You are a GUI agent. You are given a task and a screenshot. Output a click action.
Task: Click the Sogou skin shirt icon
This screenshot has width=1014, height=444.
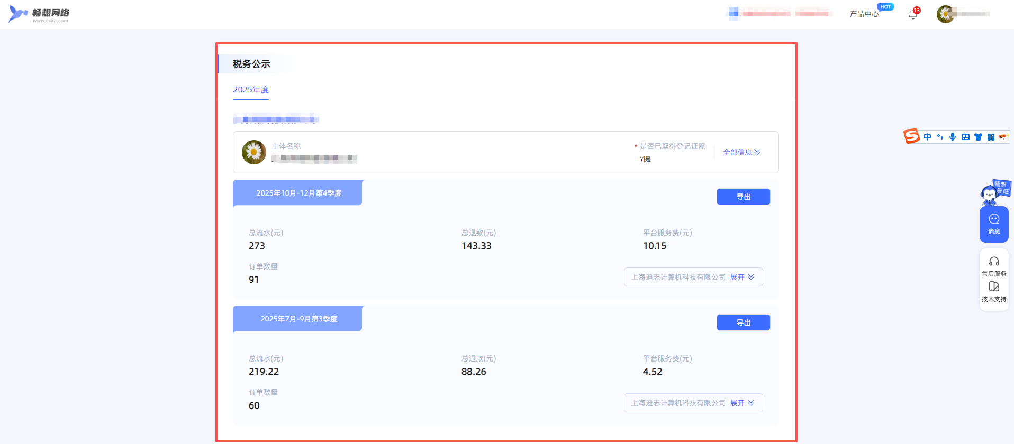(x=978, y=137)
